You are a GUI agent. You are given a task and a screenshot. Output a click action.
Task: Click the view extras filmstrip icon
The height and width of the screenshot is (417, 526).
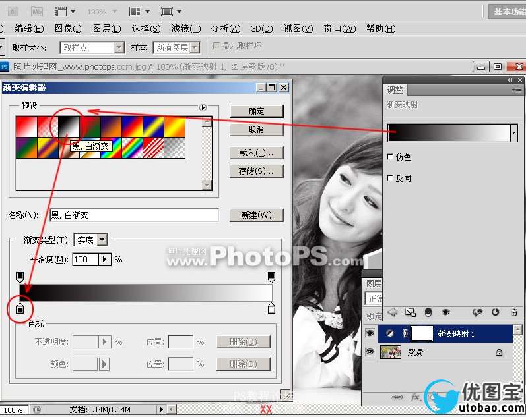(61, 11)
